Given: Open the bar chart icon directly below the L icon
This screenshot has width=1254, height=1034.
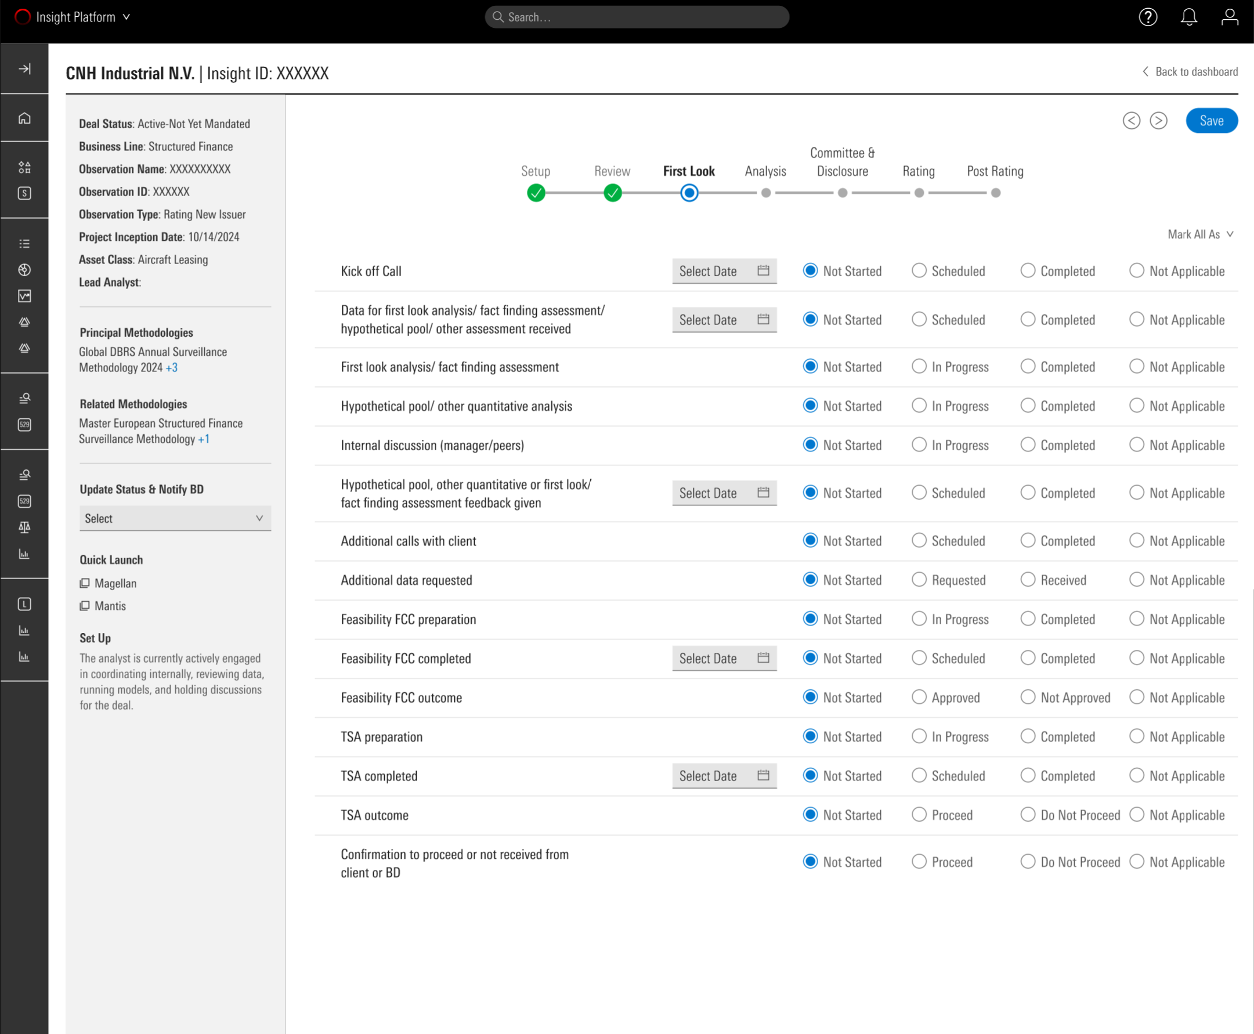Looking at the screenshot, I should (24, 630).
